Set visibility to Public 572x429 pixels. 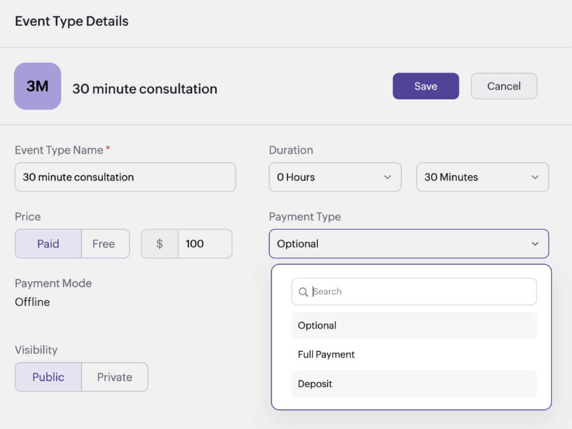(48, 377)
